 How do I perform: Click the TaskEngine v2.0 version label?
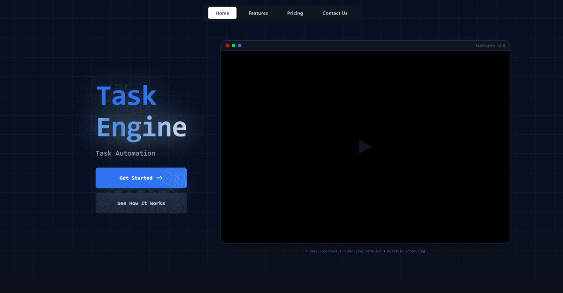coord(491,45)
